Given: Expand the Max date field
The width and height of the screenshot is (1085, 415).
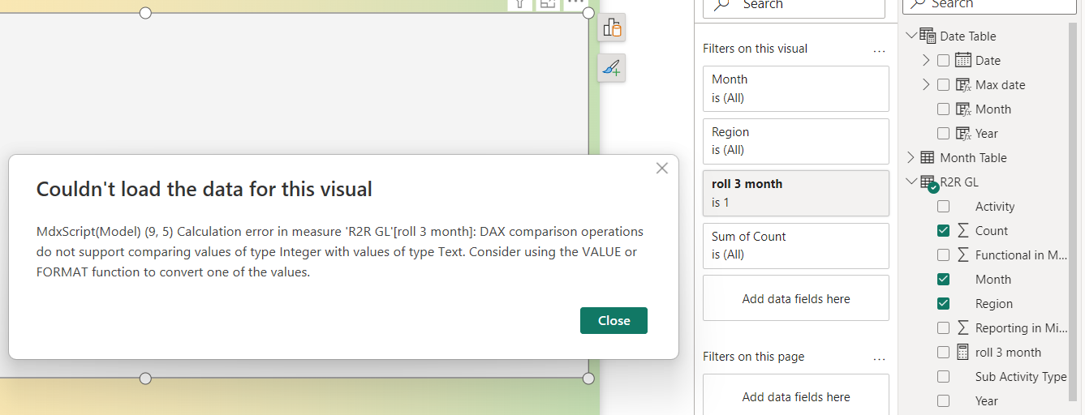Looking at the screenshot, I should [x=926, y=84].
